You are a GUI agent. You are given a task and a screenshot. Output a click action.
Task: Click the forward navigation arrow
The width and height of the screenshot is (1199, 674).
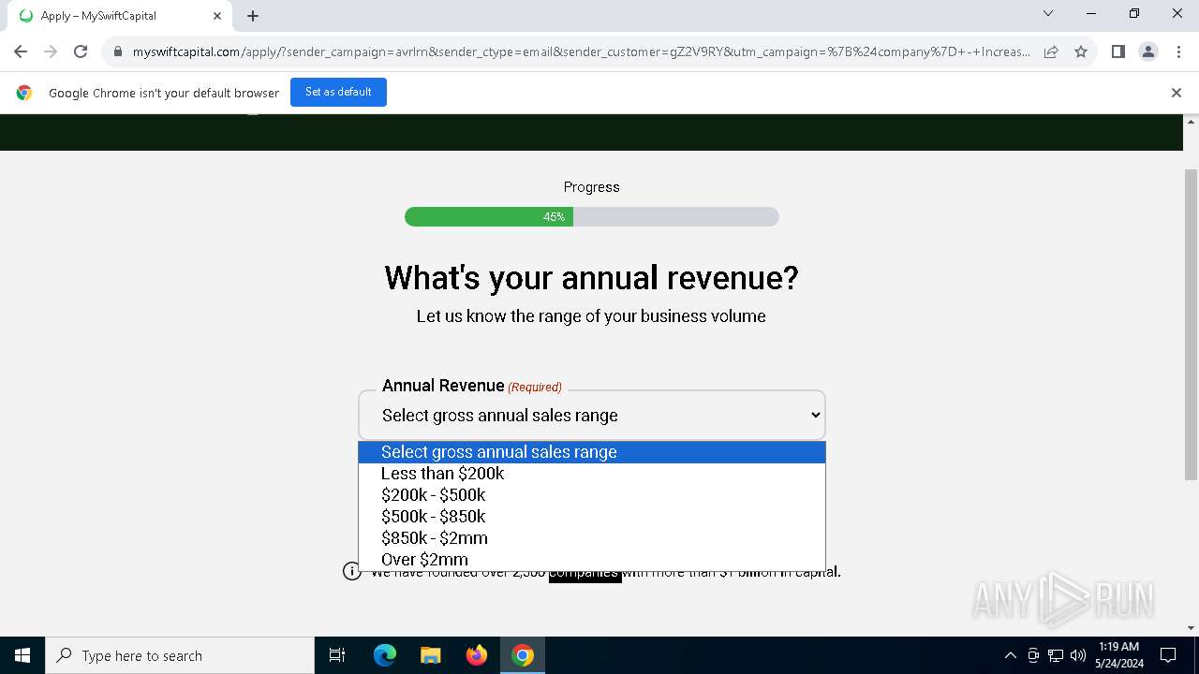pos(51,51)
